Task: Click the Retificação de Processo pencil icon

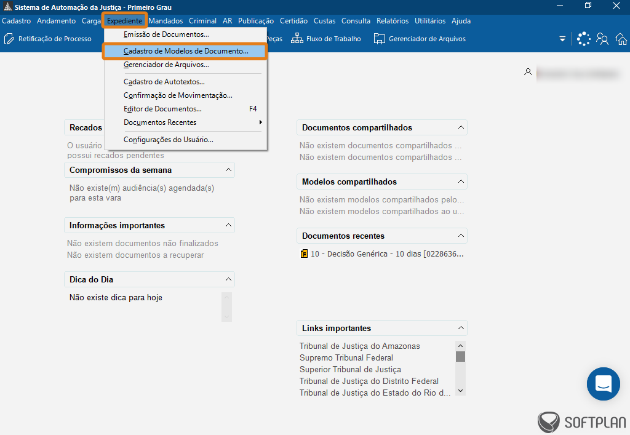Action: (9, 39)
